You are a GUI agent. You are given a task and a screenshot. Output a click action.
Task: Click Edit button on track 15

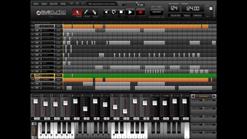click(x=58, y=84)
